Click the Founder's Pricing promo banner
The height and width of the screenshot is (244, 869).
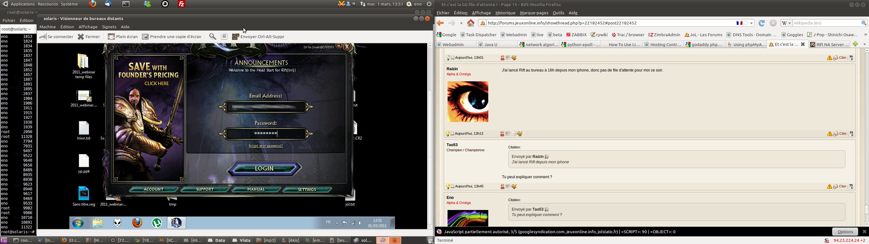pyautogui.click(x=149, y=118)
